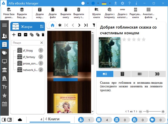Expand the toolbar overflow arrow
Image resolution: width=168 pixels, height=124 pixels.
(x=156, y=19)
